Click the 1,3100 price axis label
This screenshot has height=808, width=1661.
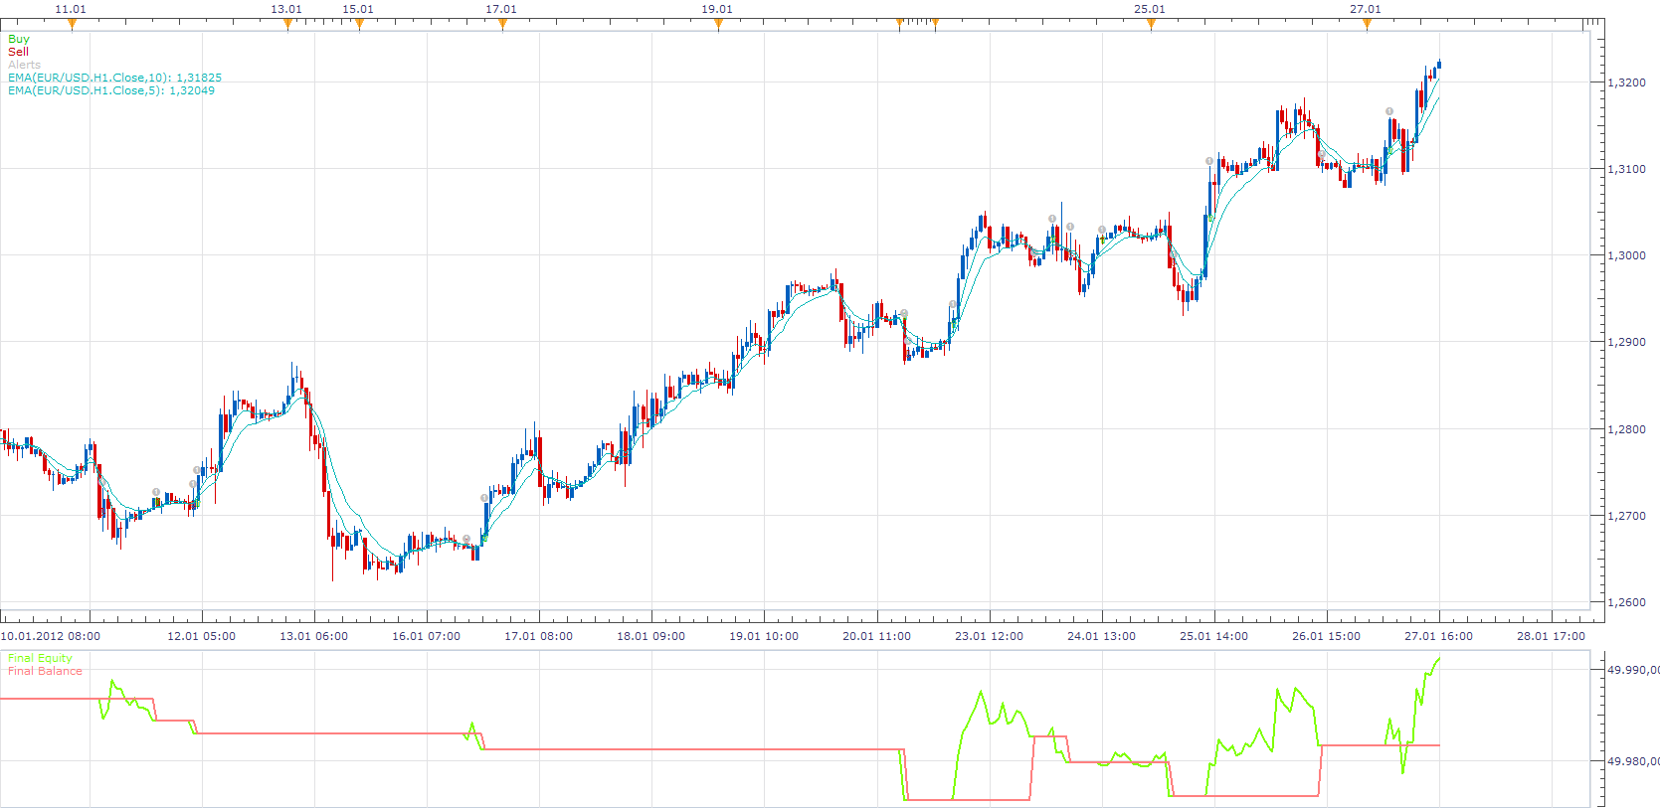pos(1627,169)
